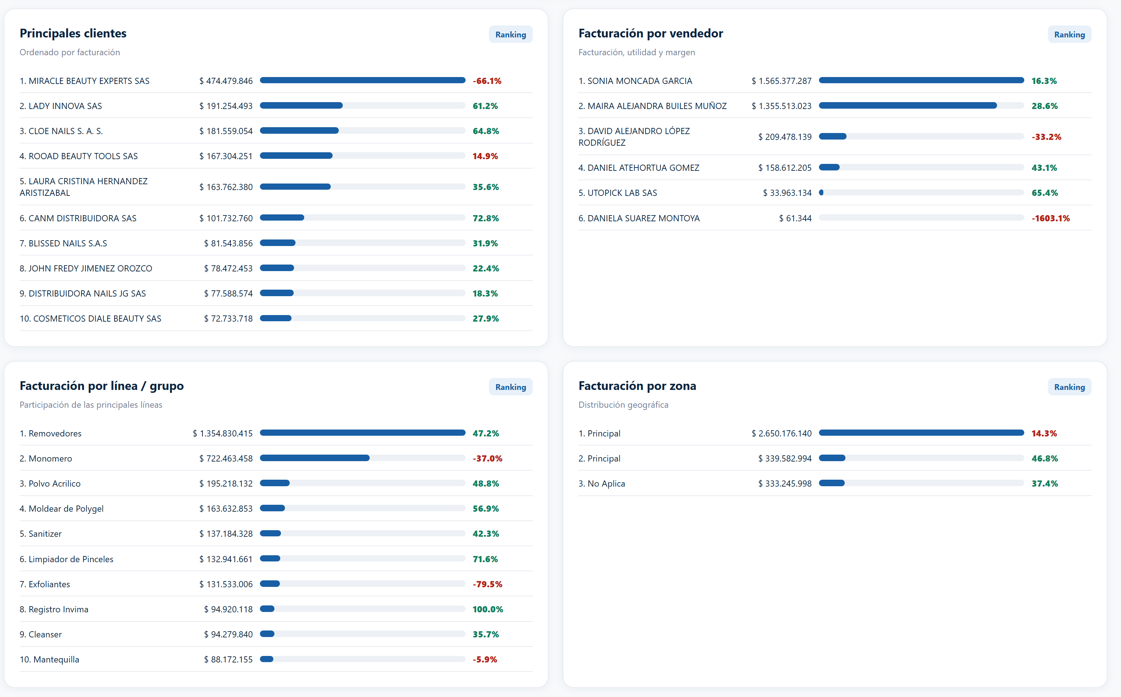Click the Sanitizer line name

[x=45, y=534]
